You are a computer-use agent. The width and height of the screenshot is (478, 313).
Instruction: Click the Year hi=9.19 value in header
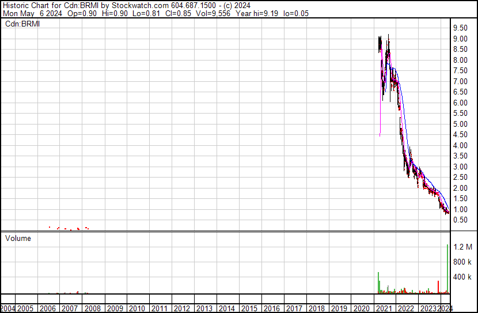tap(257, 13)
